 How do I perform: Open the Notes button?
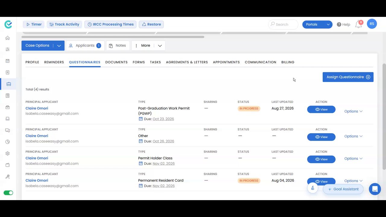coord(118,46)
